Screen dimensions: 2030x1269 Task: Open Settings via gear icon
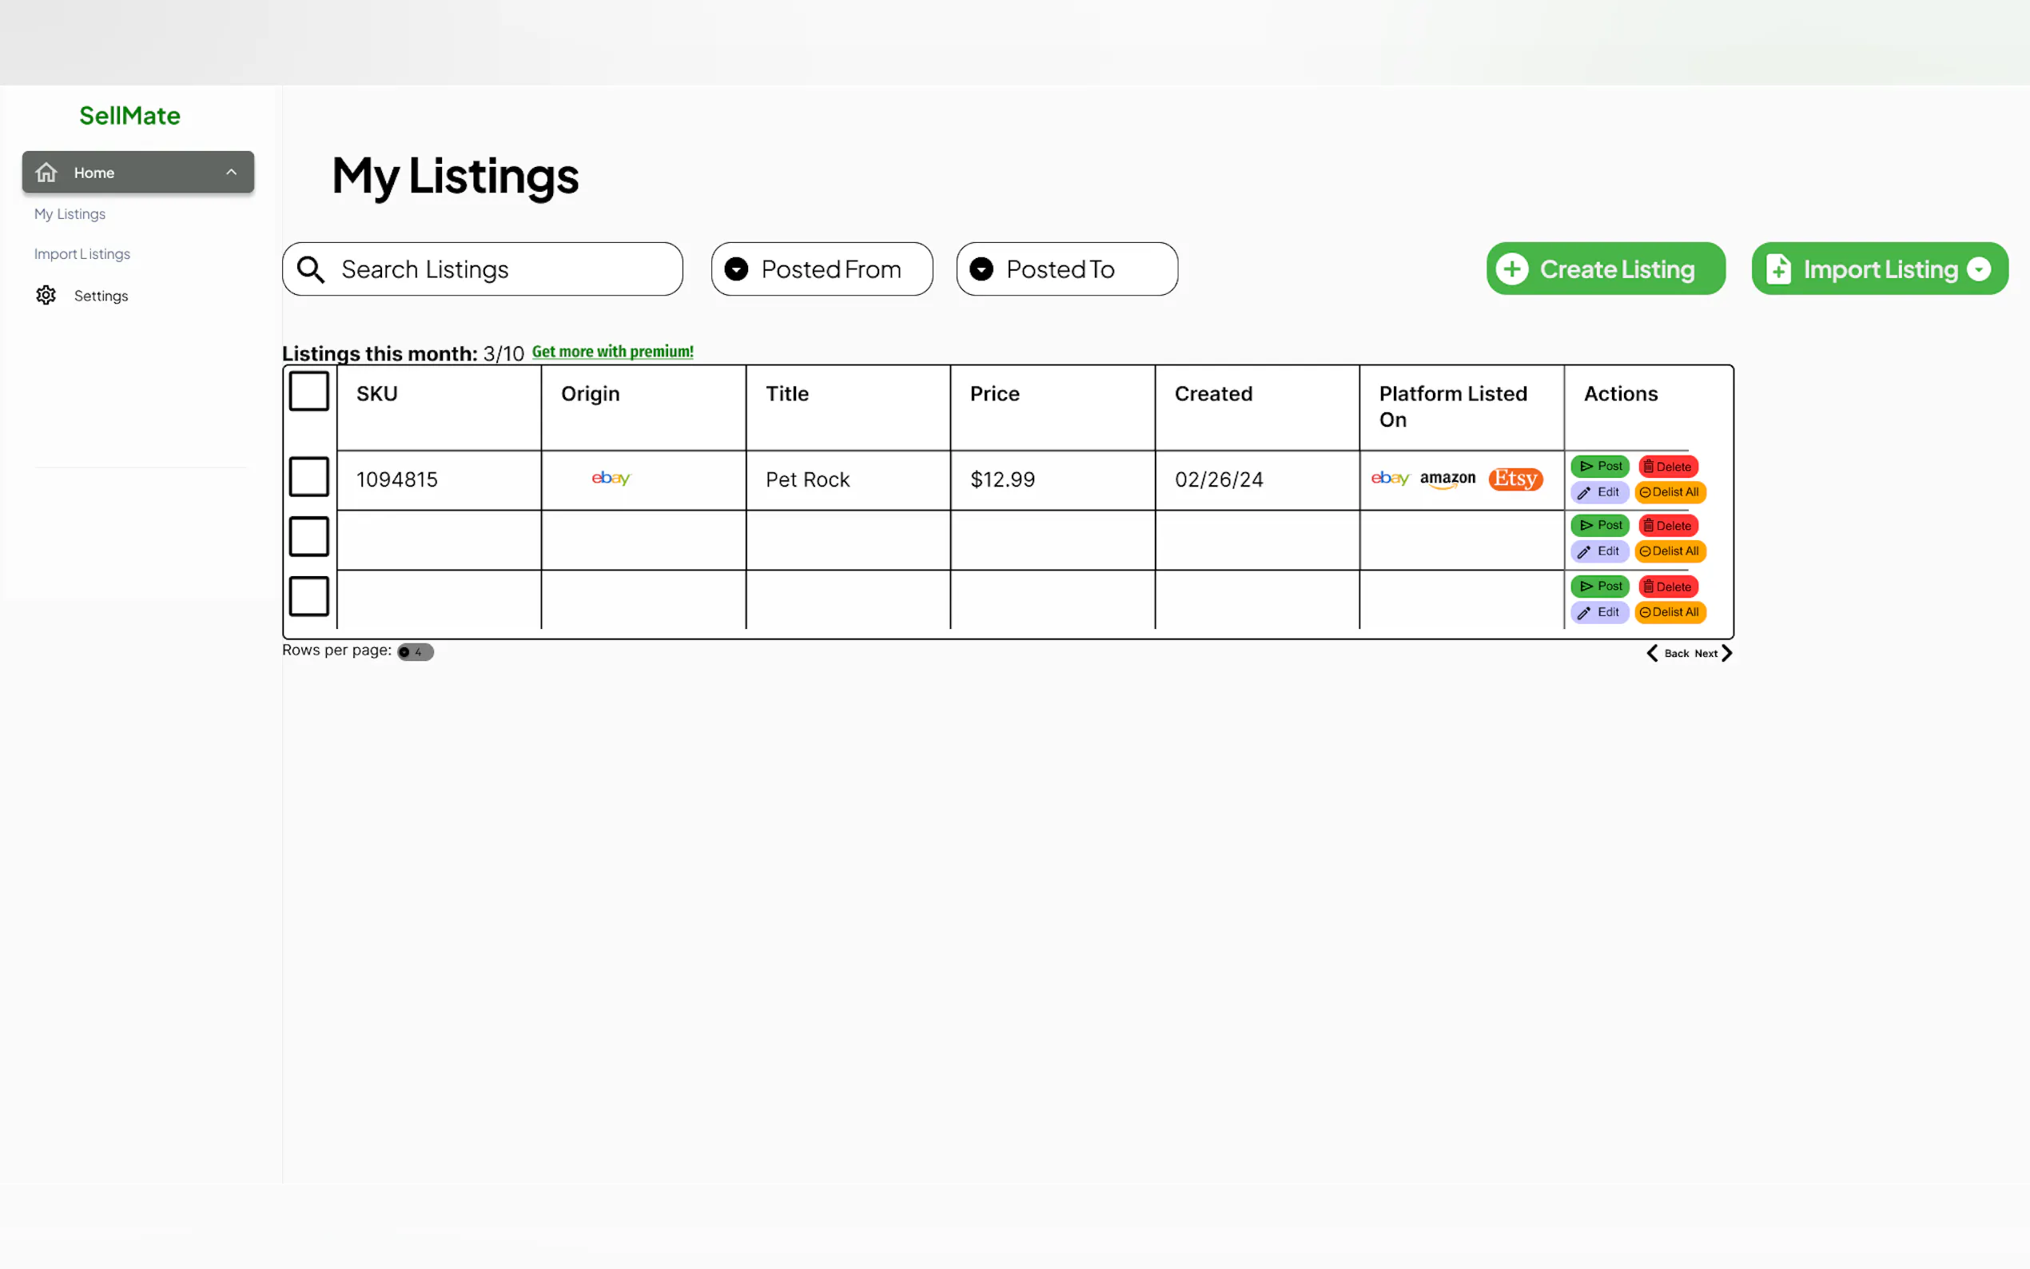pyautogui.click(x=46, y=296)
